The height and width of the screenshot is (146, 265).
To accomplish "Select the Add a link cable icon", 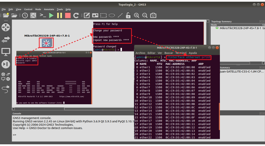I will click(x=6, y=89).
